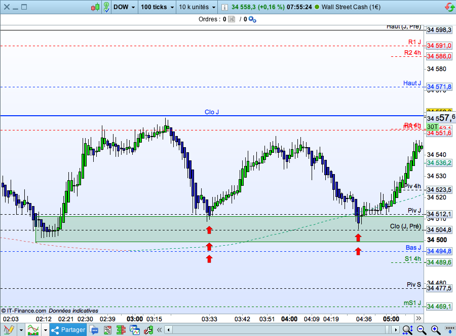Click the scrollbar right arrow
This screenshot has height=336, width=456.
click(395, 330)
